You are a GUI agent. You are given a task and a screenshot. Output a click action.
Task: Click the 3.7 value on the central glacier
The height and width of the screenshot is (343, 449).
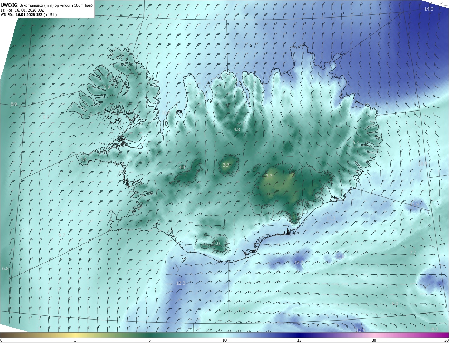point(226,165)
